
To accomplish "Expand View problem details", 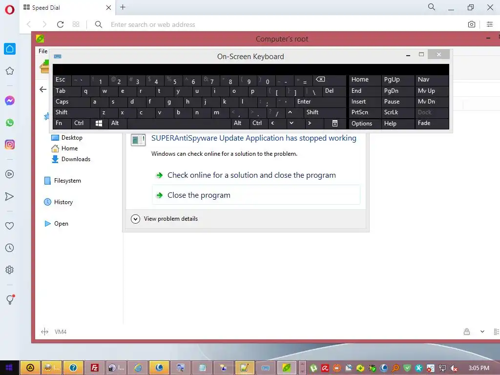I will [164, 219].
